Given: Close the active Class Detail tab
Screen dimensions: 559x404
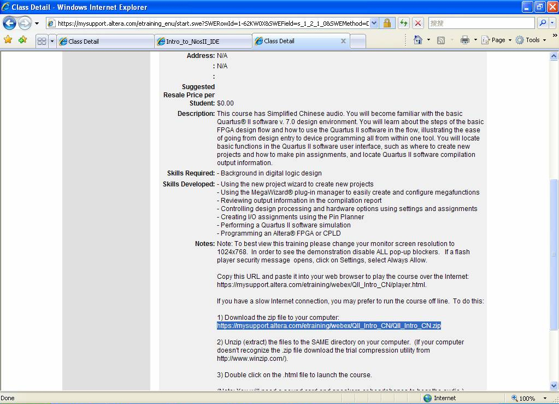Looking at the screenshot, I should click(343, 41).
